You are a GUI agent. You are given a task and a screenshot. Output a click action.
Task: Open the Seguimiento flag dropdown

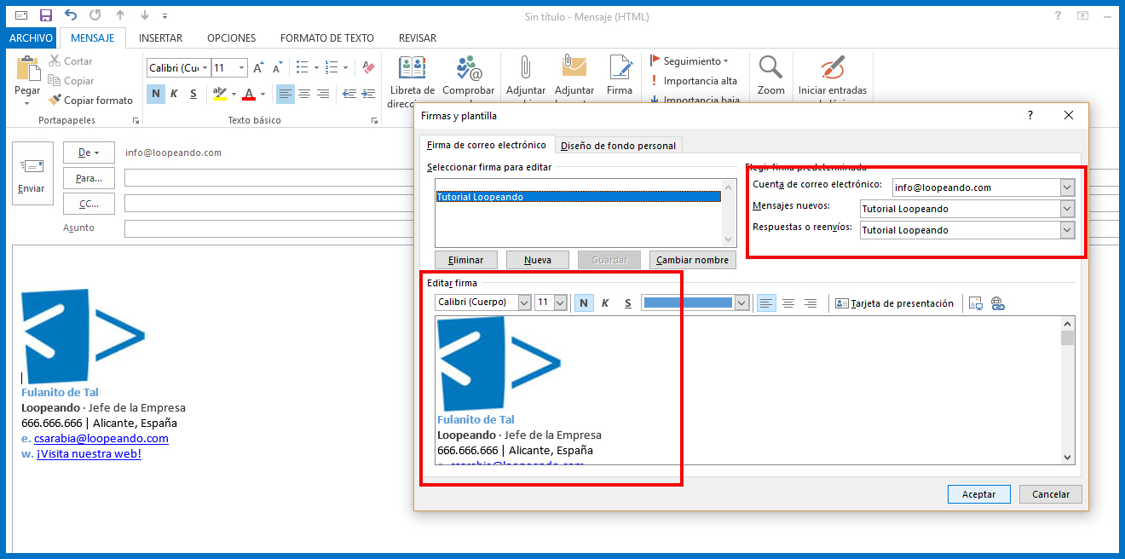coord(689,61)
